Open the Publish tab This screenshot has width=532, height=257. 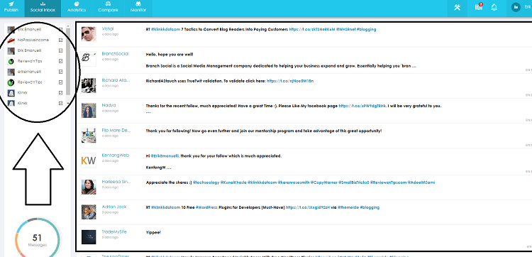coord(11,7)
